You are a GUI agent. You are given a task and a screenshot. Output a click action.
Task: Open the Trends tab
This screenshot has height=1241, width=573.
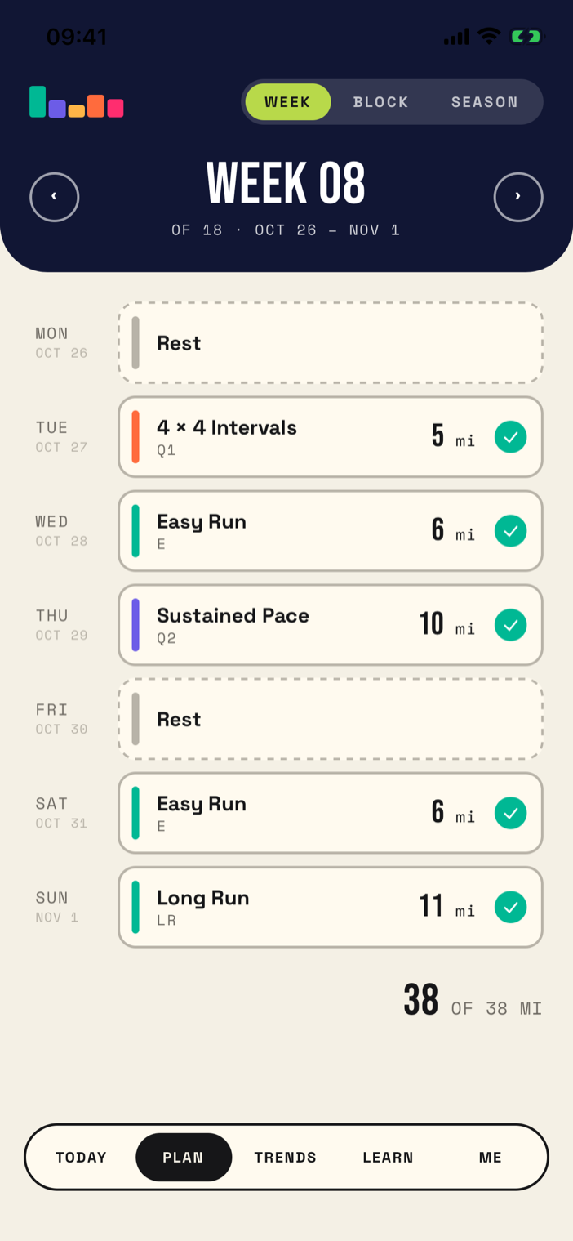[x=285, y=1157]
